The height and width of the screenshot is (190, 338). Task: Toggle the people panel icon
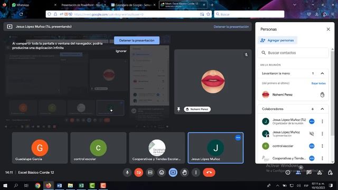[x=298, y=173]
